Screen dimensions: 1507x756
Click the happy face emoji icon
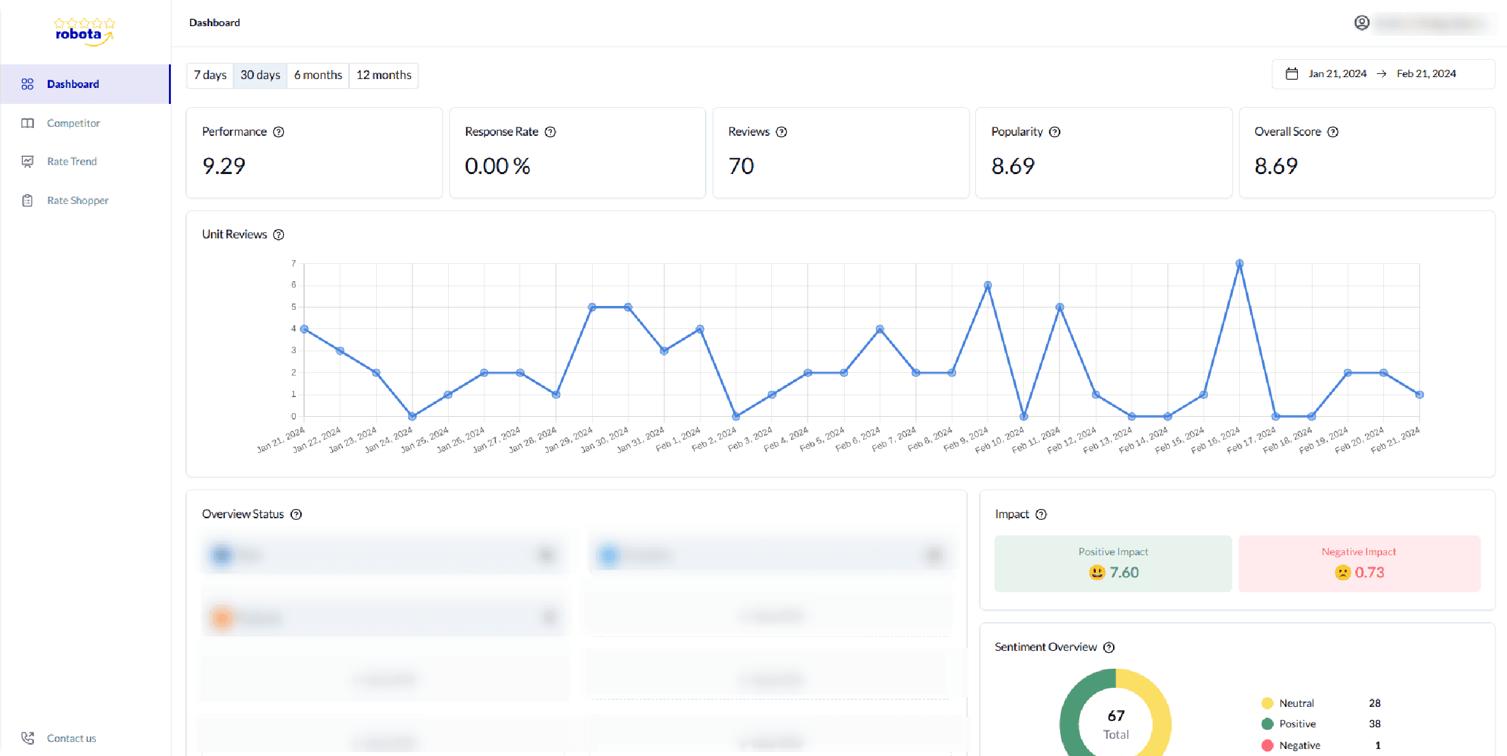pyautogui.click(x=1096, y=572)
